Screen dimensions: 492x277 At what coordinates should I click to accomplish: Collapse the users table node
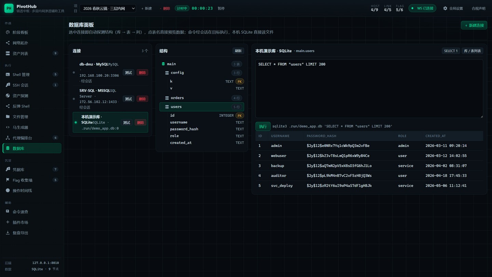click(x=202, y=107)
